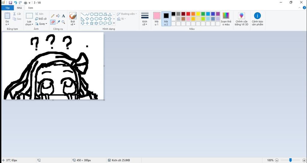Viewport: 307px width, 163px height.
Task: Select the Pencil tool
Action: pyautogui.click(x=53, y=16)
